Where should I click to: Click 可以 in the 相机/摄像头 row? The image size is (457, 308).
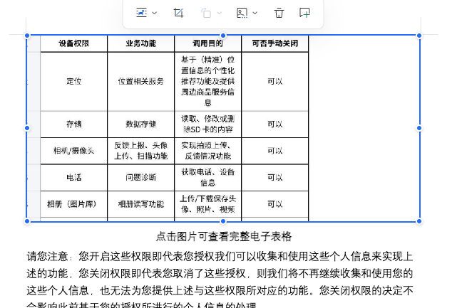274,151
